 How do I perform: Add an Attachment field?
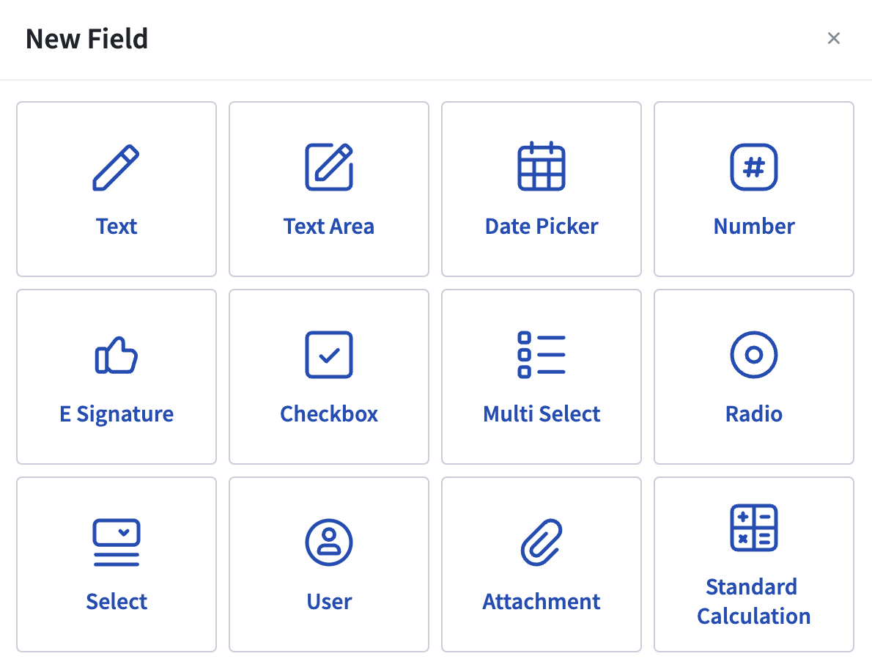point(541,564)
